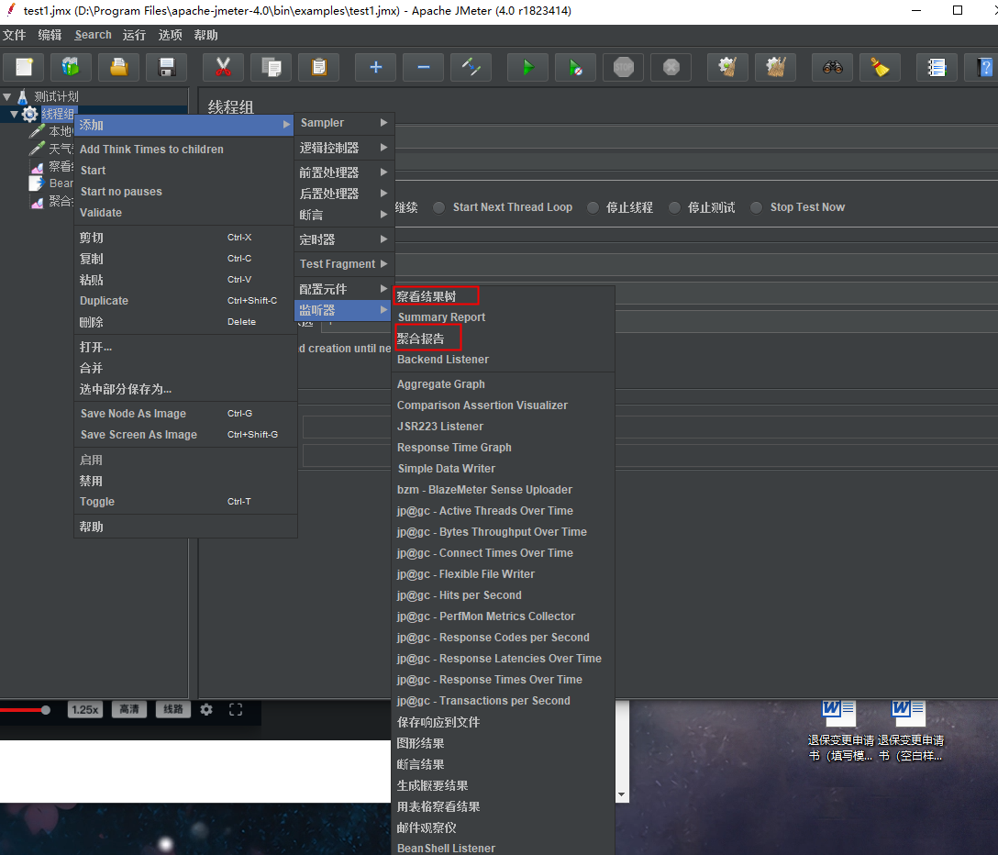
Task: Click the Shutdown toolbar icon
Action: [671, 67]
